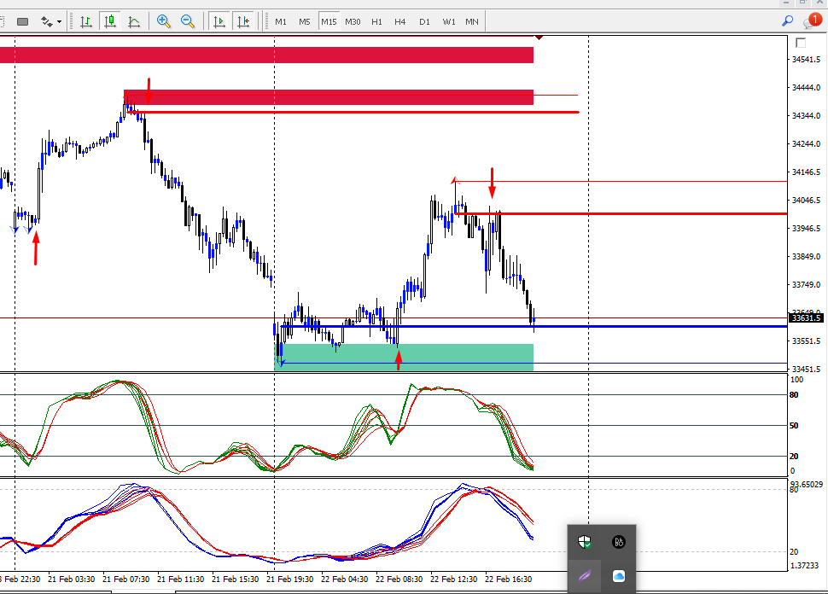Open the search magnifier icon

[787, 21]
